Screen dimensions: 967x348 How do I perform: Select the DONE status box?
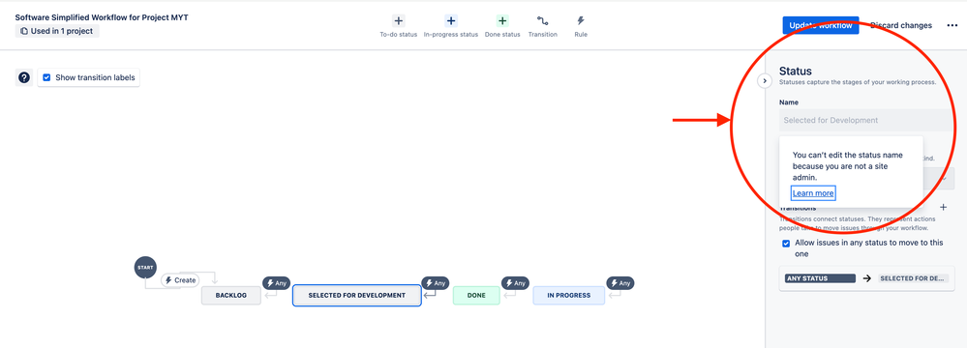(x=476, y=295)
